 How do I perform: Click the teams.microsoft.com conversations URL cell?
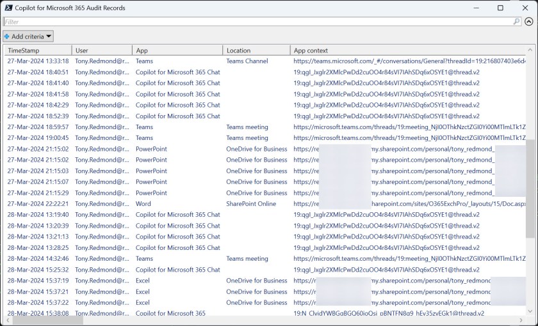pos(409,61)
